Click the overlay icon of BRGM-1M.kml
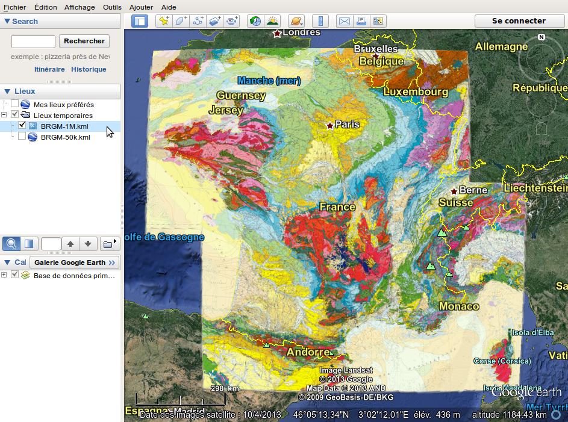The image size is (568, 422). [33, 126]
